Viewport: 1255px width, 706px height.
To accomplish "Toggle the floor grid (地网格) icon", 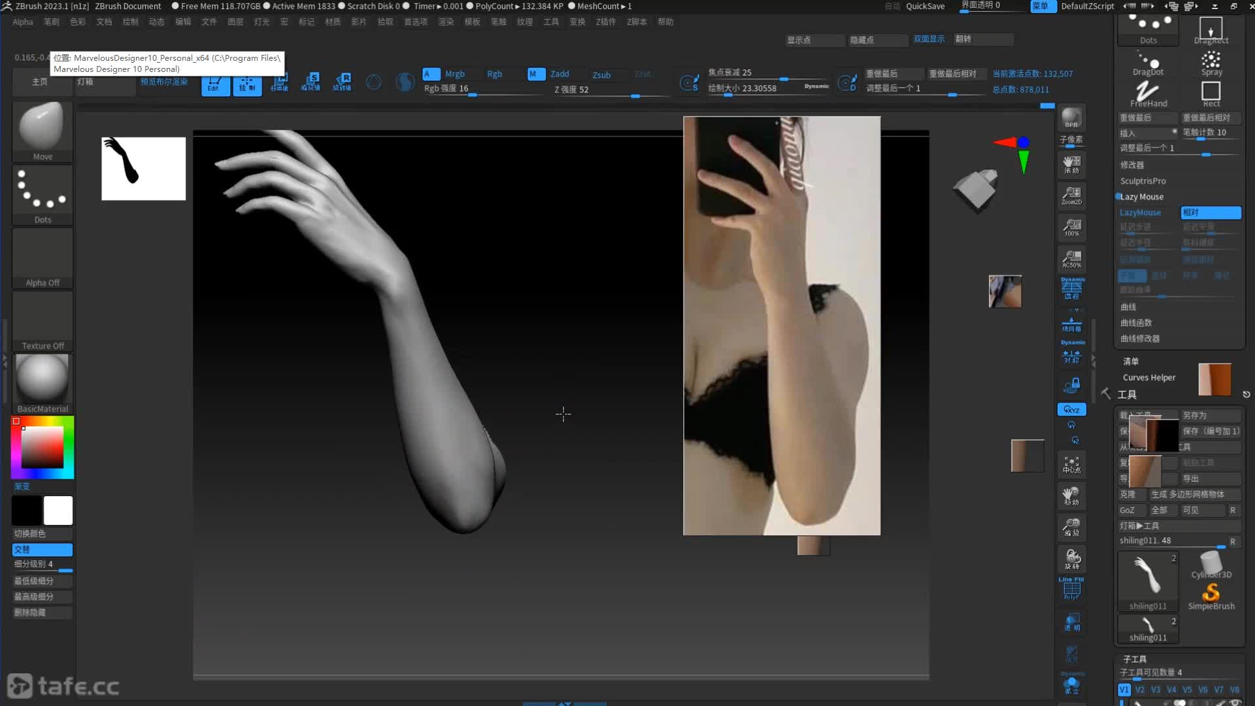I will (x=1071, y=323).
